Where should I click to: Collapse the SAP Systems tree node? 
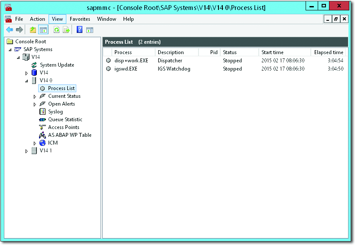10,50
